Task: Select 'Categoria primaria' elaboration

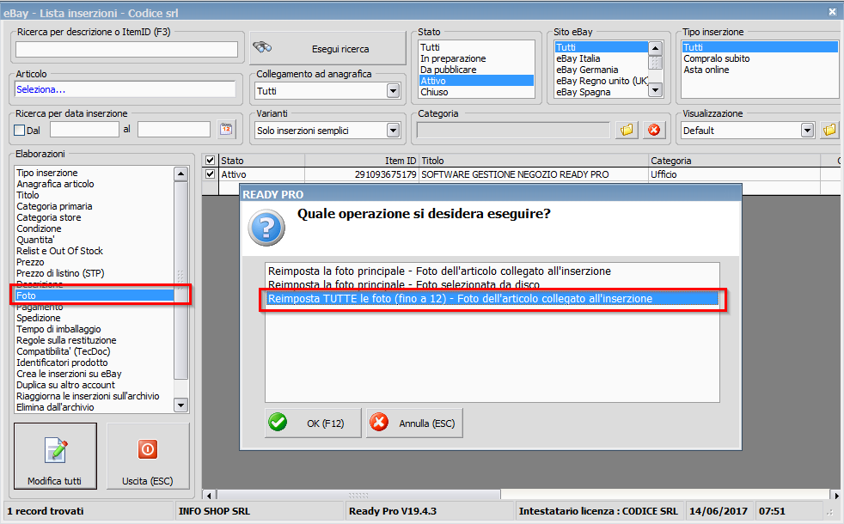Action: (x=95, y=206)
